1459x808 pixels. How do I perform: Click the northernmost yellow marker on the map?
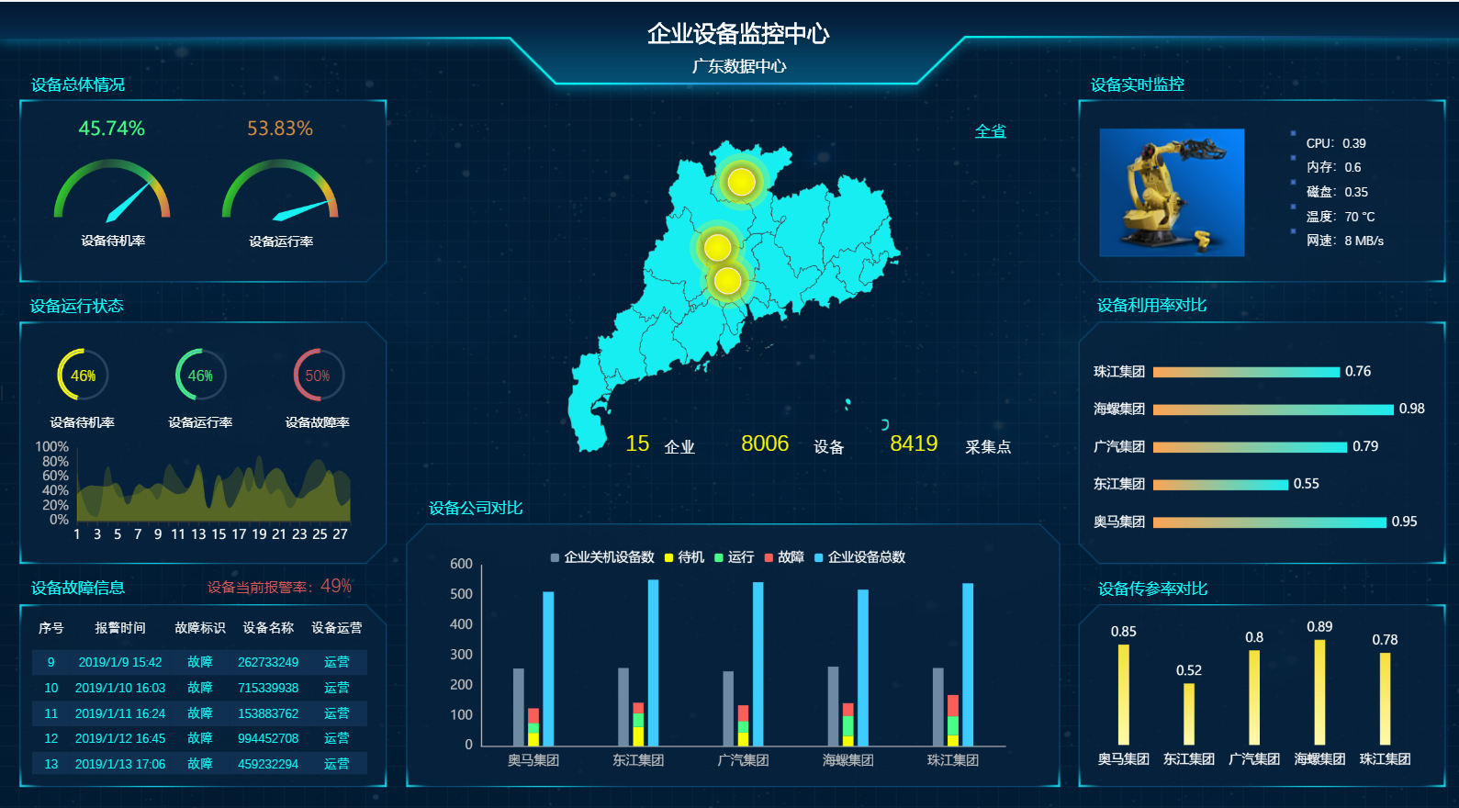pyautogui.click(x=741, y=182)
